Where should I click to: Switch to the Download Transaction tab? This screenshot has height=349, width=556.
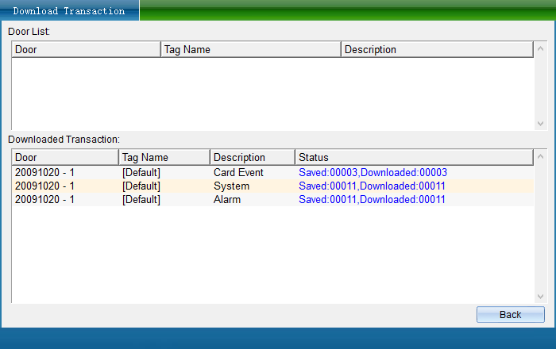pyautogui.click(x=69, y=11)
